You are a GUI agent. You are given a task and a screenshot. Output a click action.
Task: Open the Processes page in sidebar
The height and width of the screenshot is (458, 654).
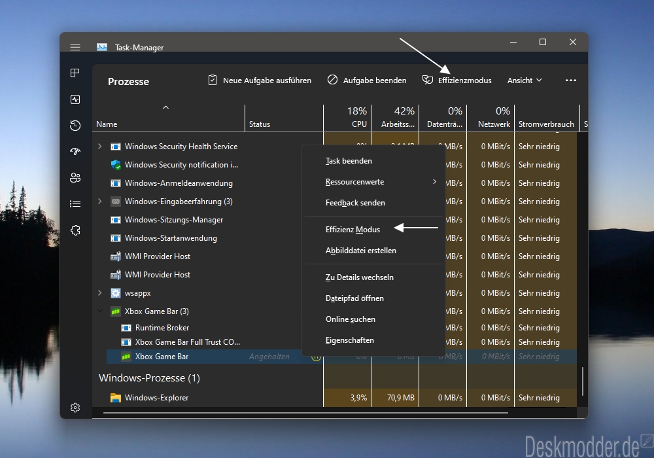click(x=75, y=73)
